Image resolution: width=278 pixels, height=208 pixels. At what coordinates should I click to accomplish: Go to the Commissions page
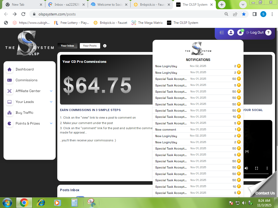pyautogui.click(x=26, y=80)
